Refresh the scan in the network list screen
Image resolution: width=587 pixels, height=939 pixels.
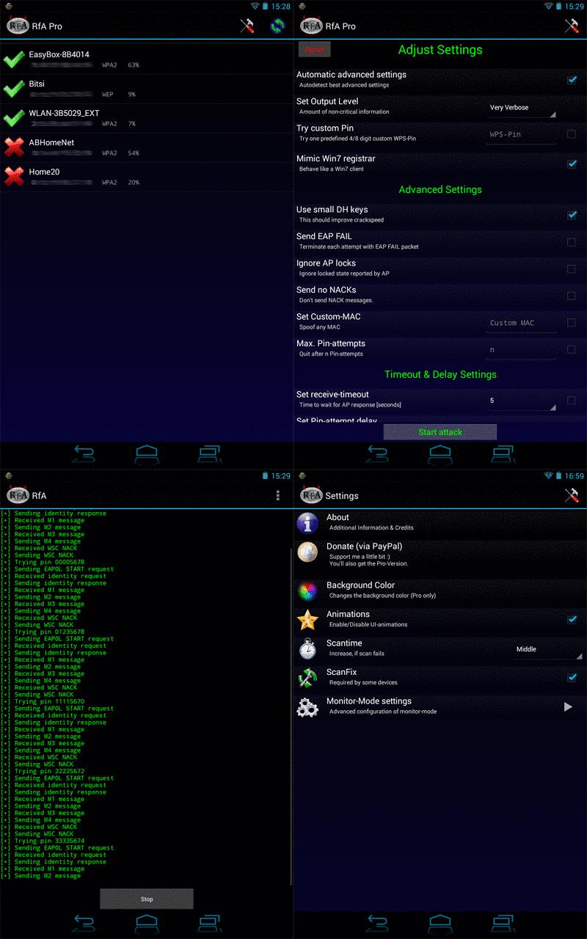coord(277,26)
